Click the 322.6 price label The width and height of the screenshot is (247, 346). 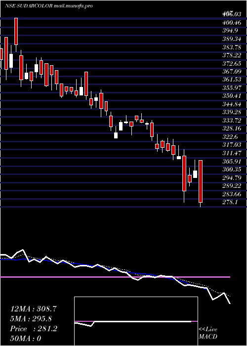click(x=230, y=136)
